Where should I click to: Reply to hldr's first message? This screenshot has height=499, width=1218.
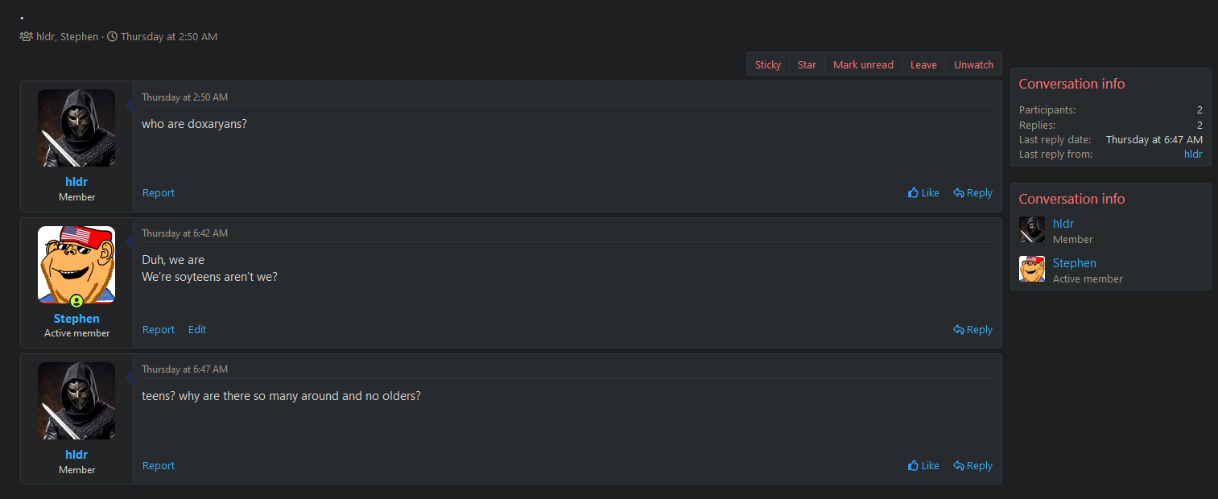972,193
